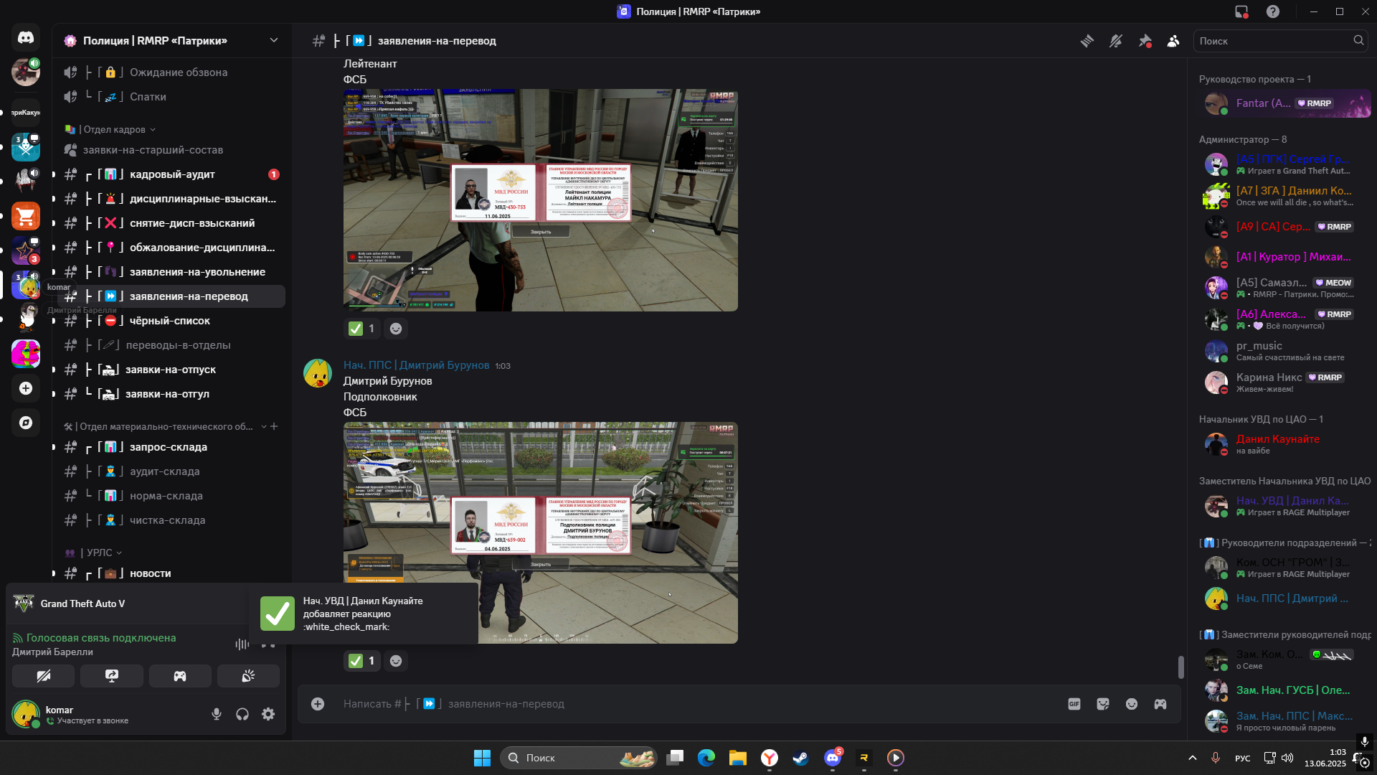Open pinned messages icon
This screenshot has height=775, width=1377.
[x=1145, y=41]
